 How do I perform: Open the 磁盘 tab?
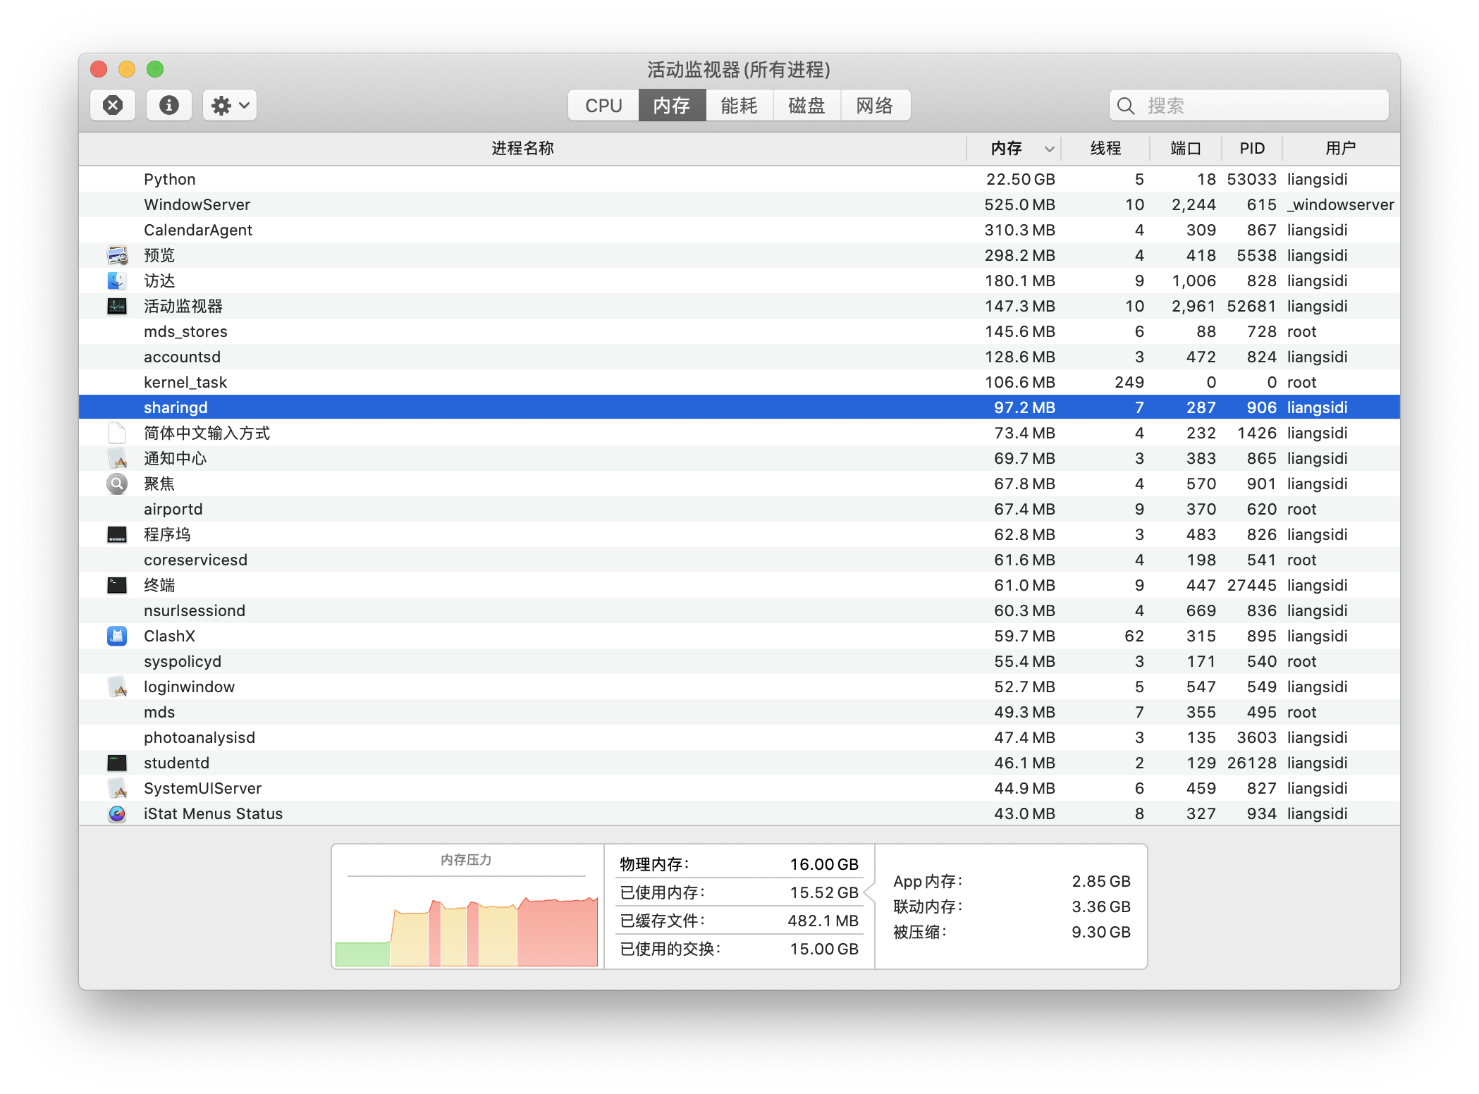(x=806, y=106)
